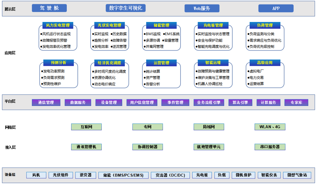Screen dimensions: 317x186
Task: Select the WLAN、4G network box
Action: click(x=270, y=127)
